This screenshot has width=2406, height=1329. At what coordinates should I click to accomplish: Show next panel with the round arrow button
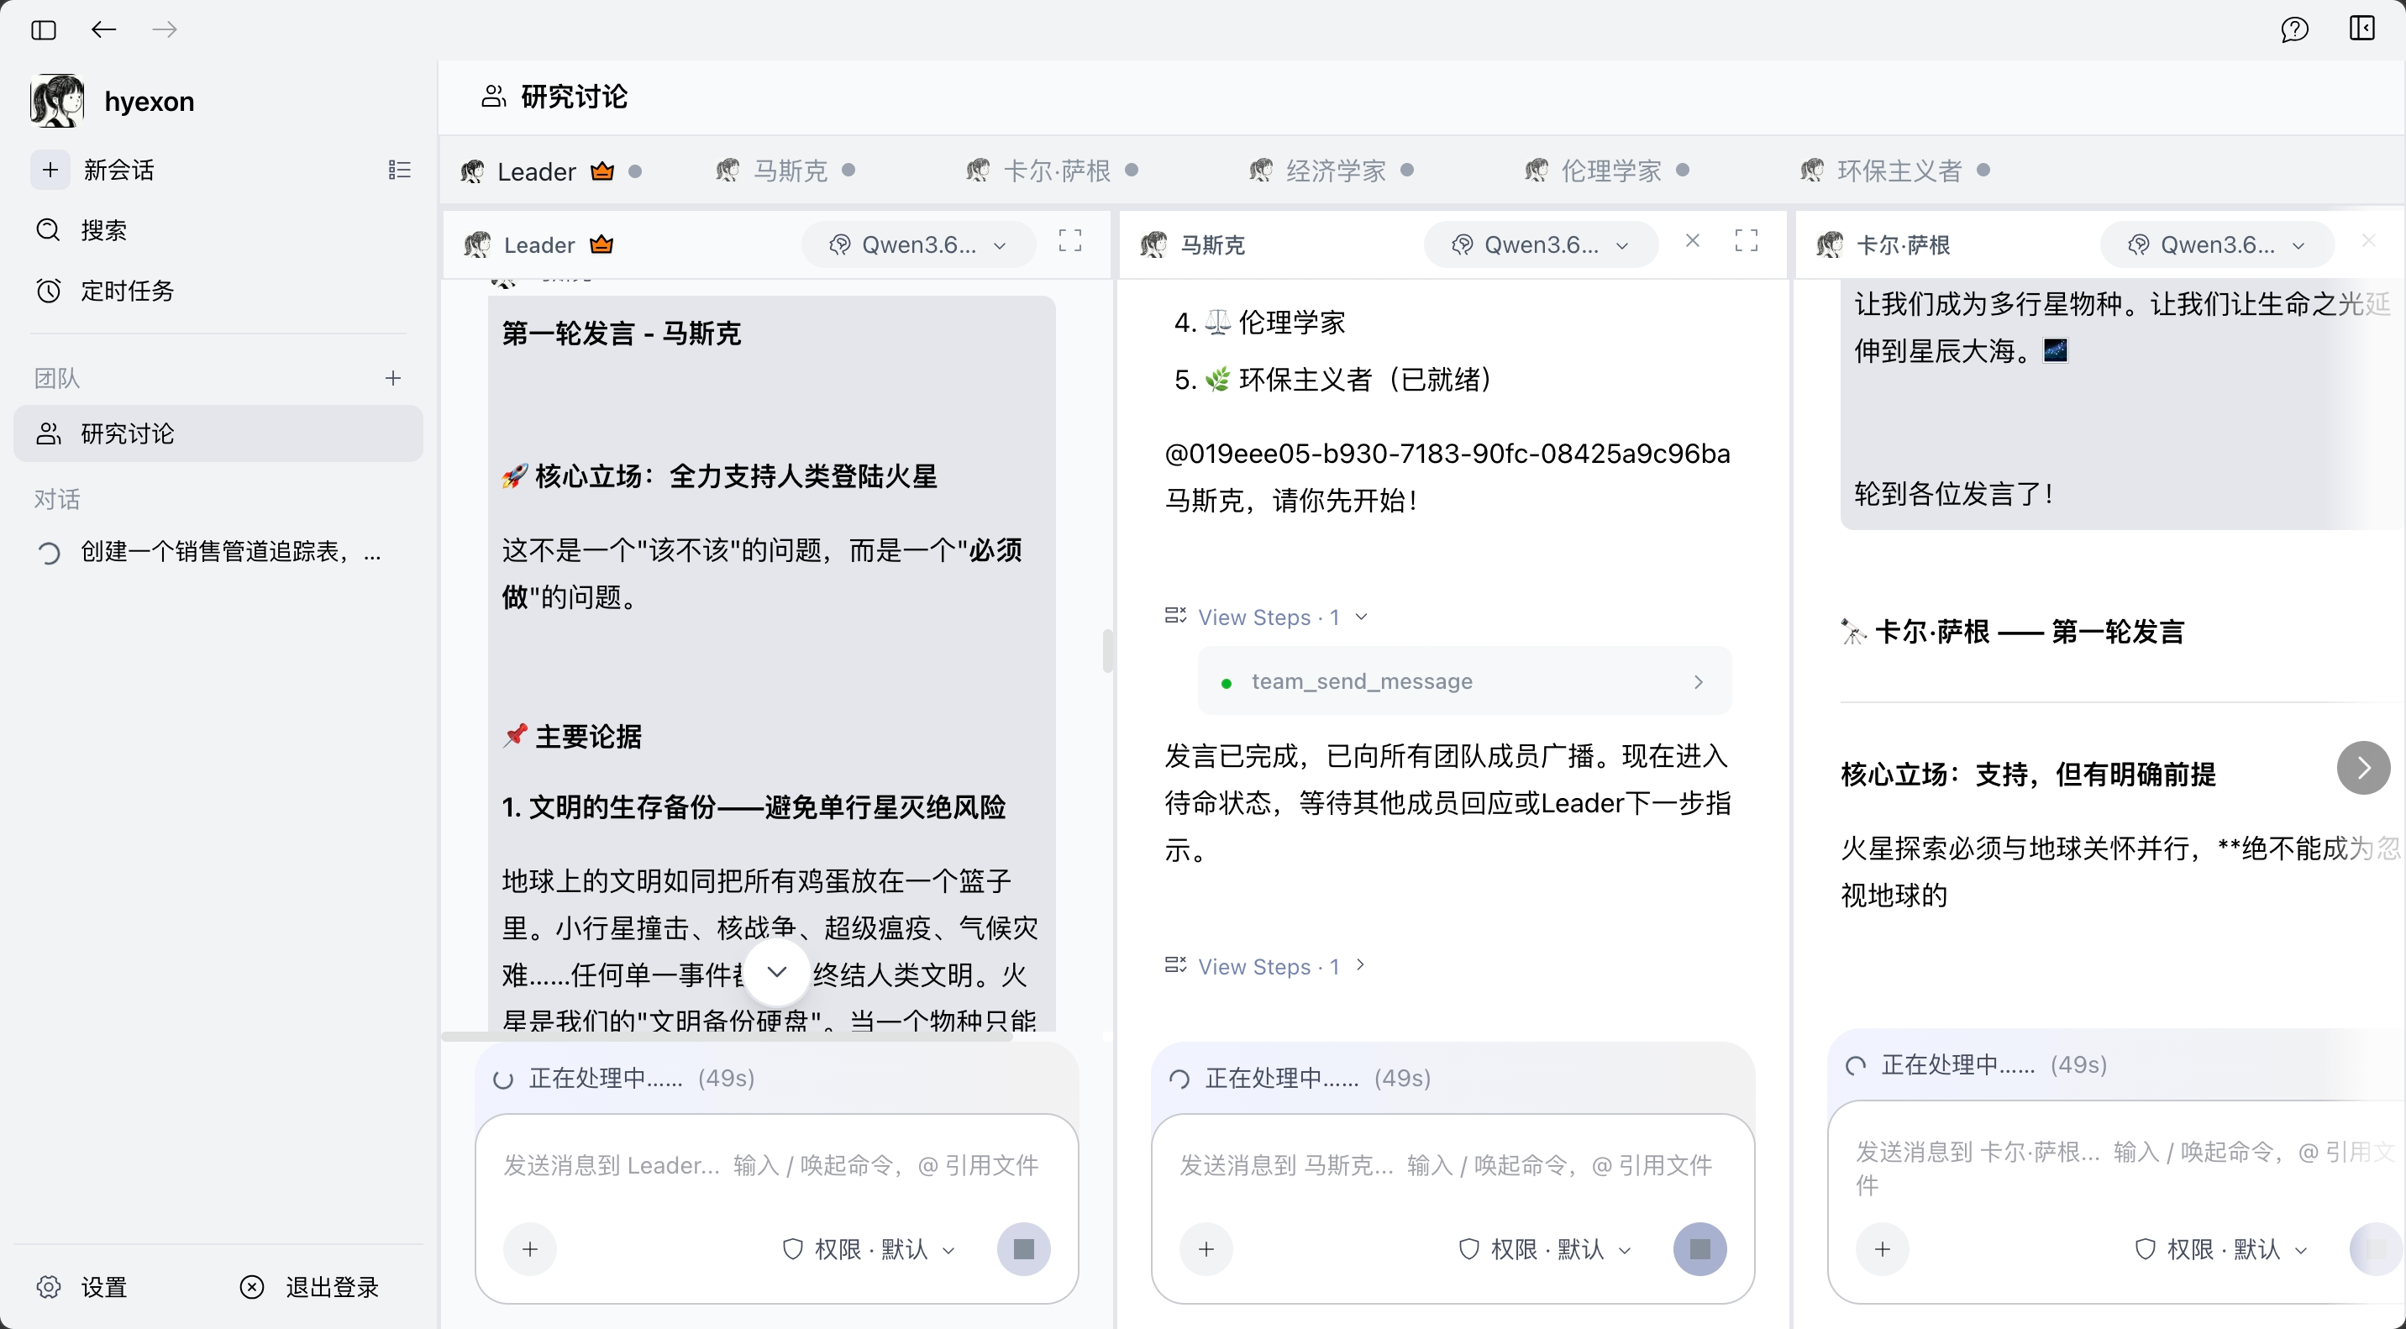point(2363,768)
